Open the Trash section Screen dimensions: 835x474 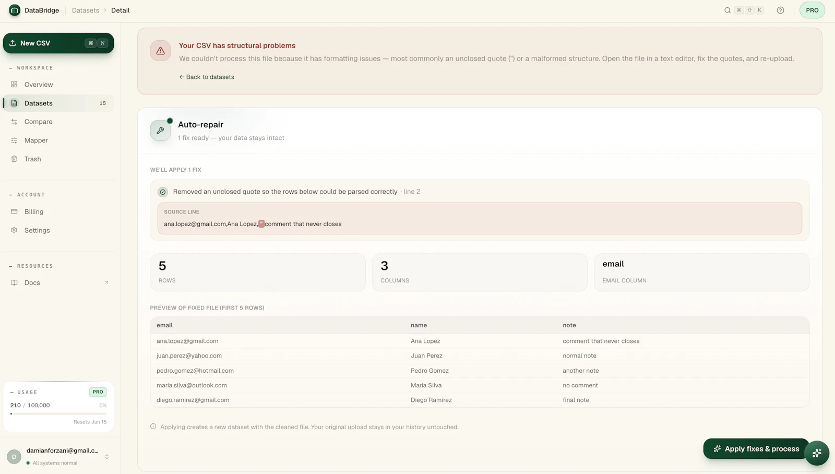pyautogui.click(x=58, y=159)
